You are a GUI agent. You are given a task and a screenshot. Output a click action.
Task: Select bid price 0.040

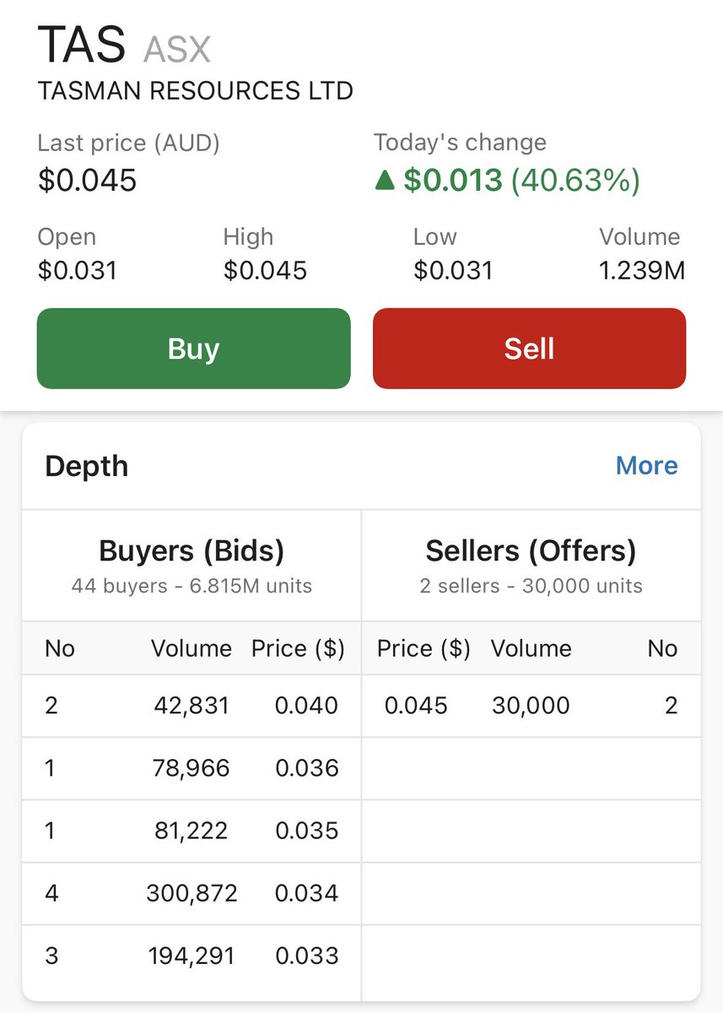coord(306,706)
